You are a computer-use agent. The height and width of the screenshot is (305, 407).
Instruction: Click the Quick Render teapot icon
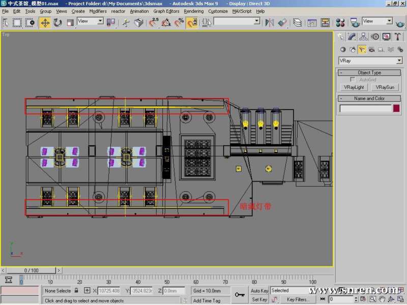(400, 23)
